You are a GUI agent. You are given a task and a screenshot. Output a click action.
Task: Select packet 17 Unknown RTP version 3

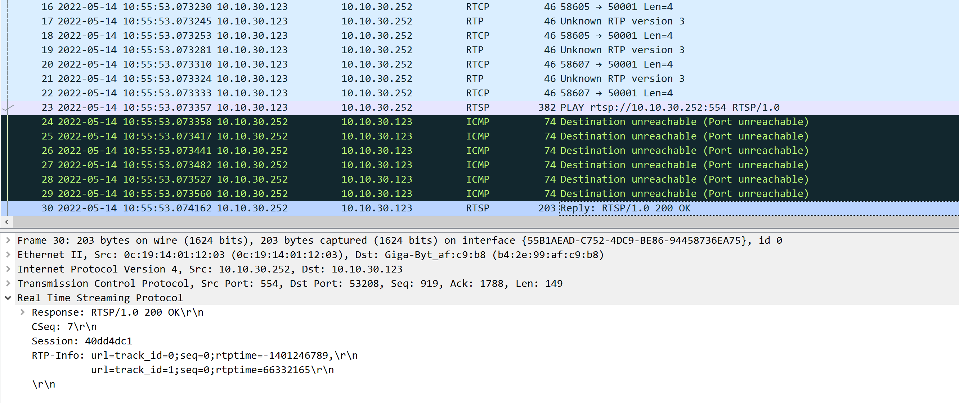[480, 21]
